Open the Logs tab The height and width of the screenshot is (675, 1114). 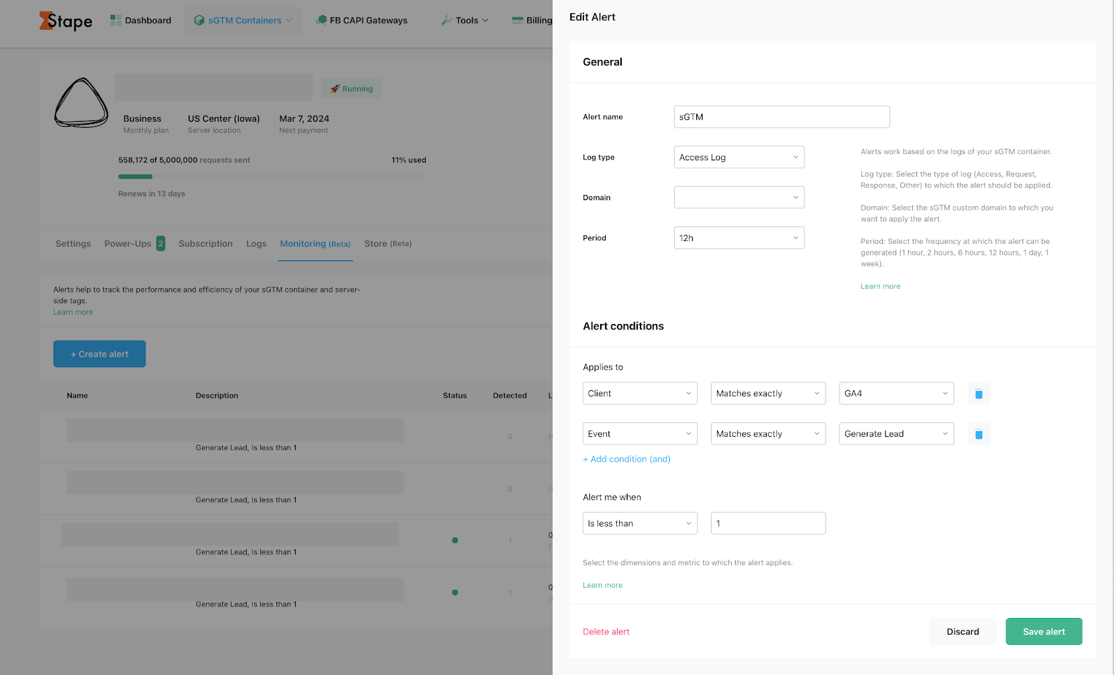pyautogui.click(x=256, y=244)
